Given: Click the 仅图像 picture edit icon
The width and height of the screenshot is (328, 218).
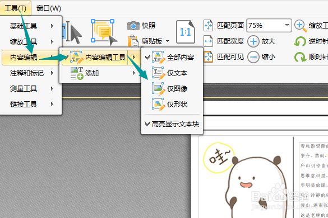Looking at the screenshot, I should pos(158,89).
